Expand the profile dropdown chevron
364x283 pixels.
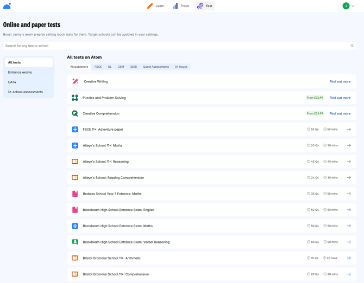(x=353, y=6)
